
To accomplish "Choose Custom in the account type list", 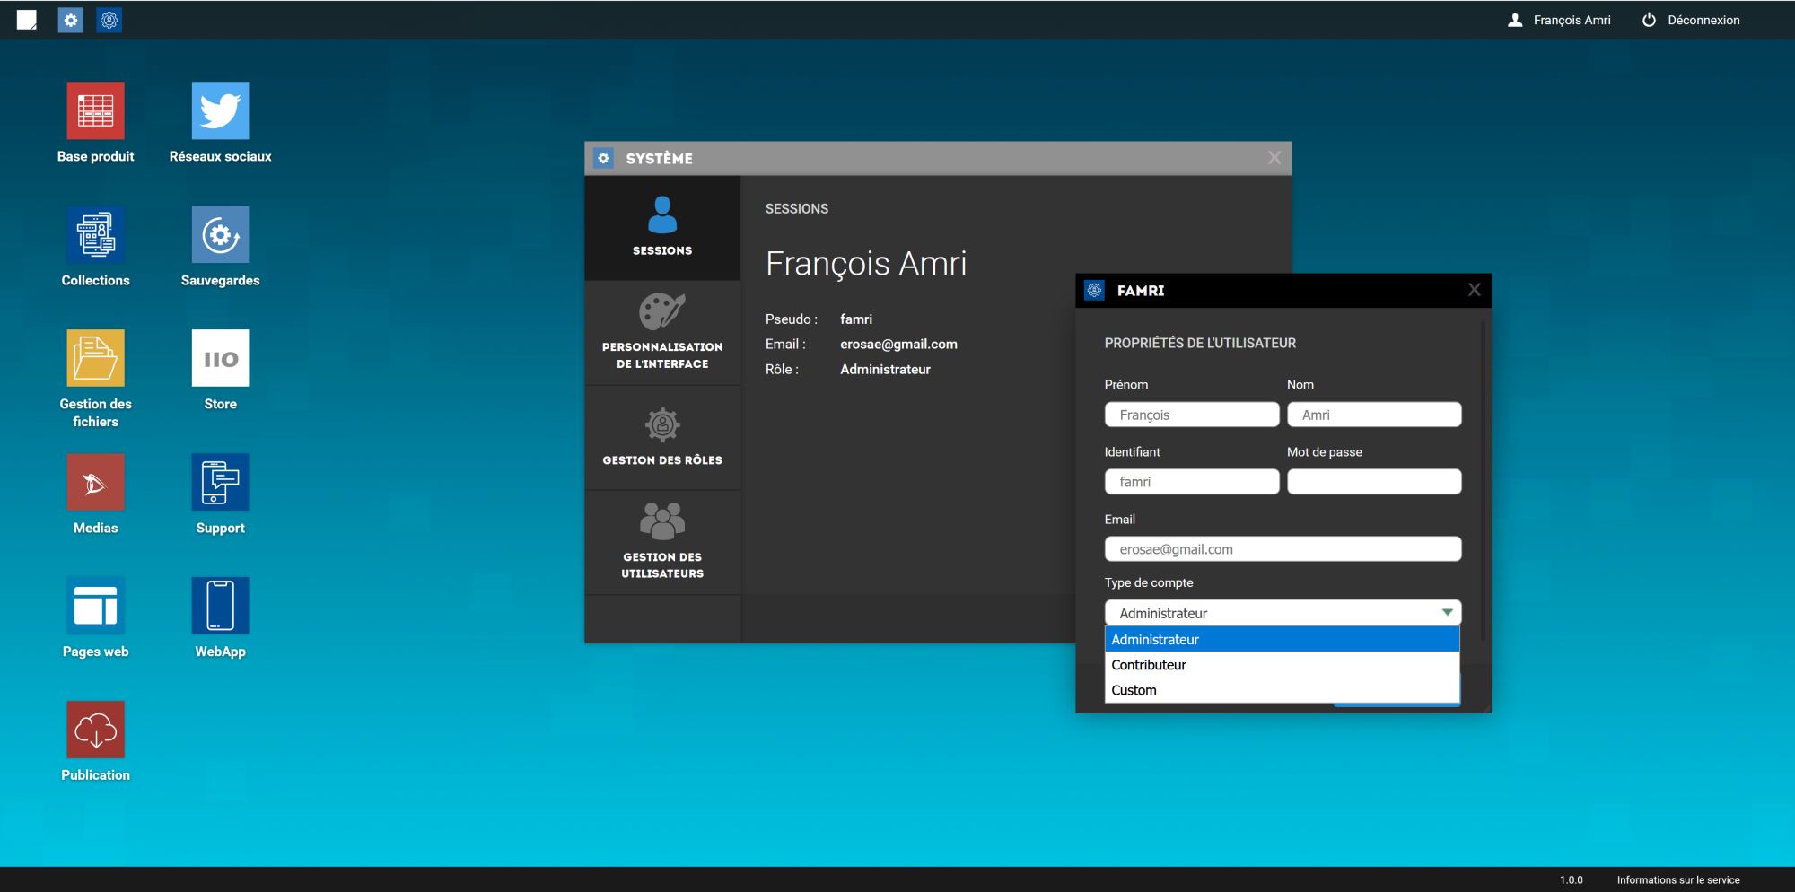I will click(x=1134, y=690).
